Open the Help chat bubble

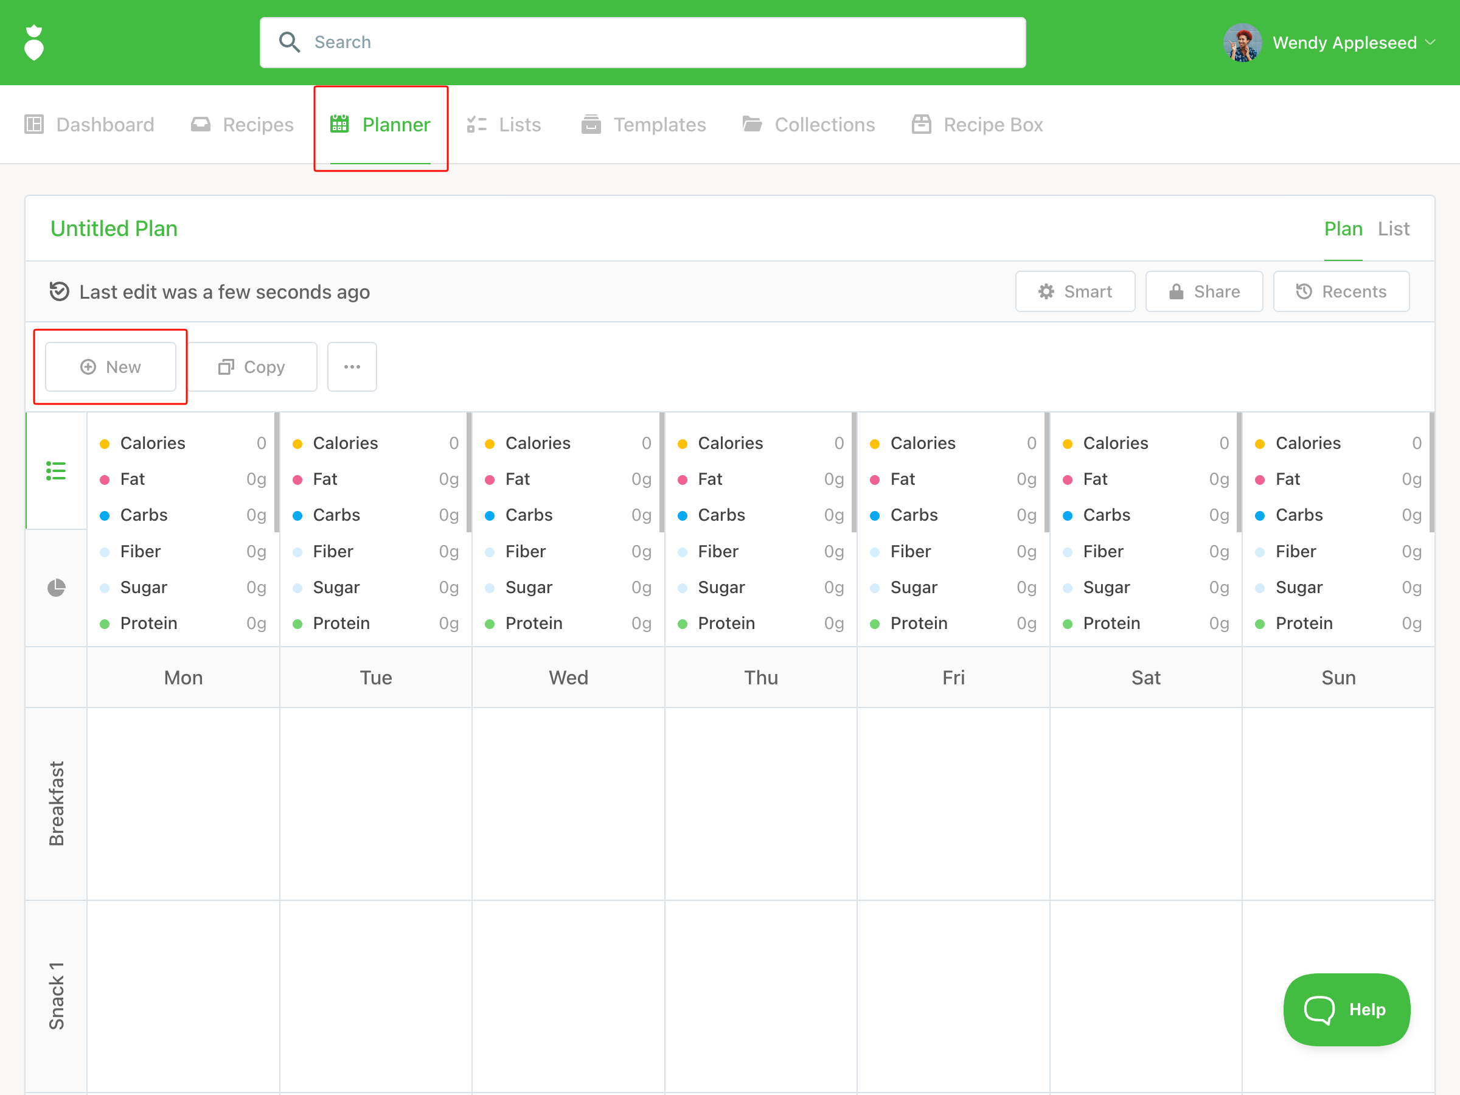[x=1346, y=1009]
